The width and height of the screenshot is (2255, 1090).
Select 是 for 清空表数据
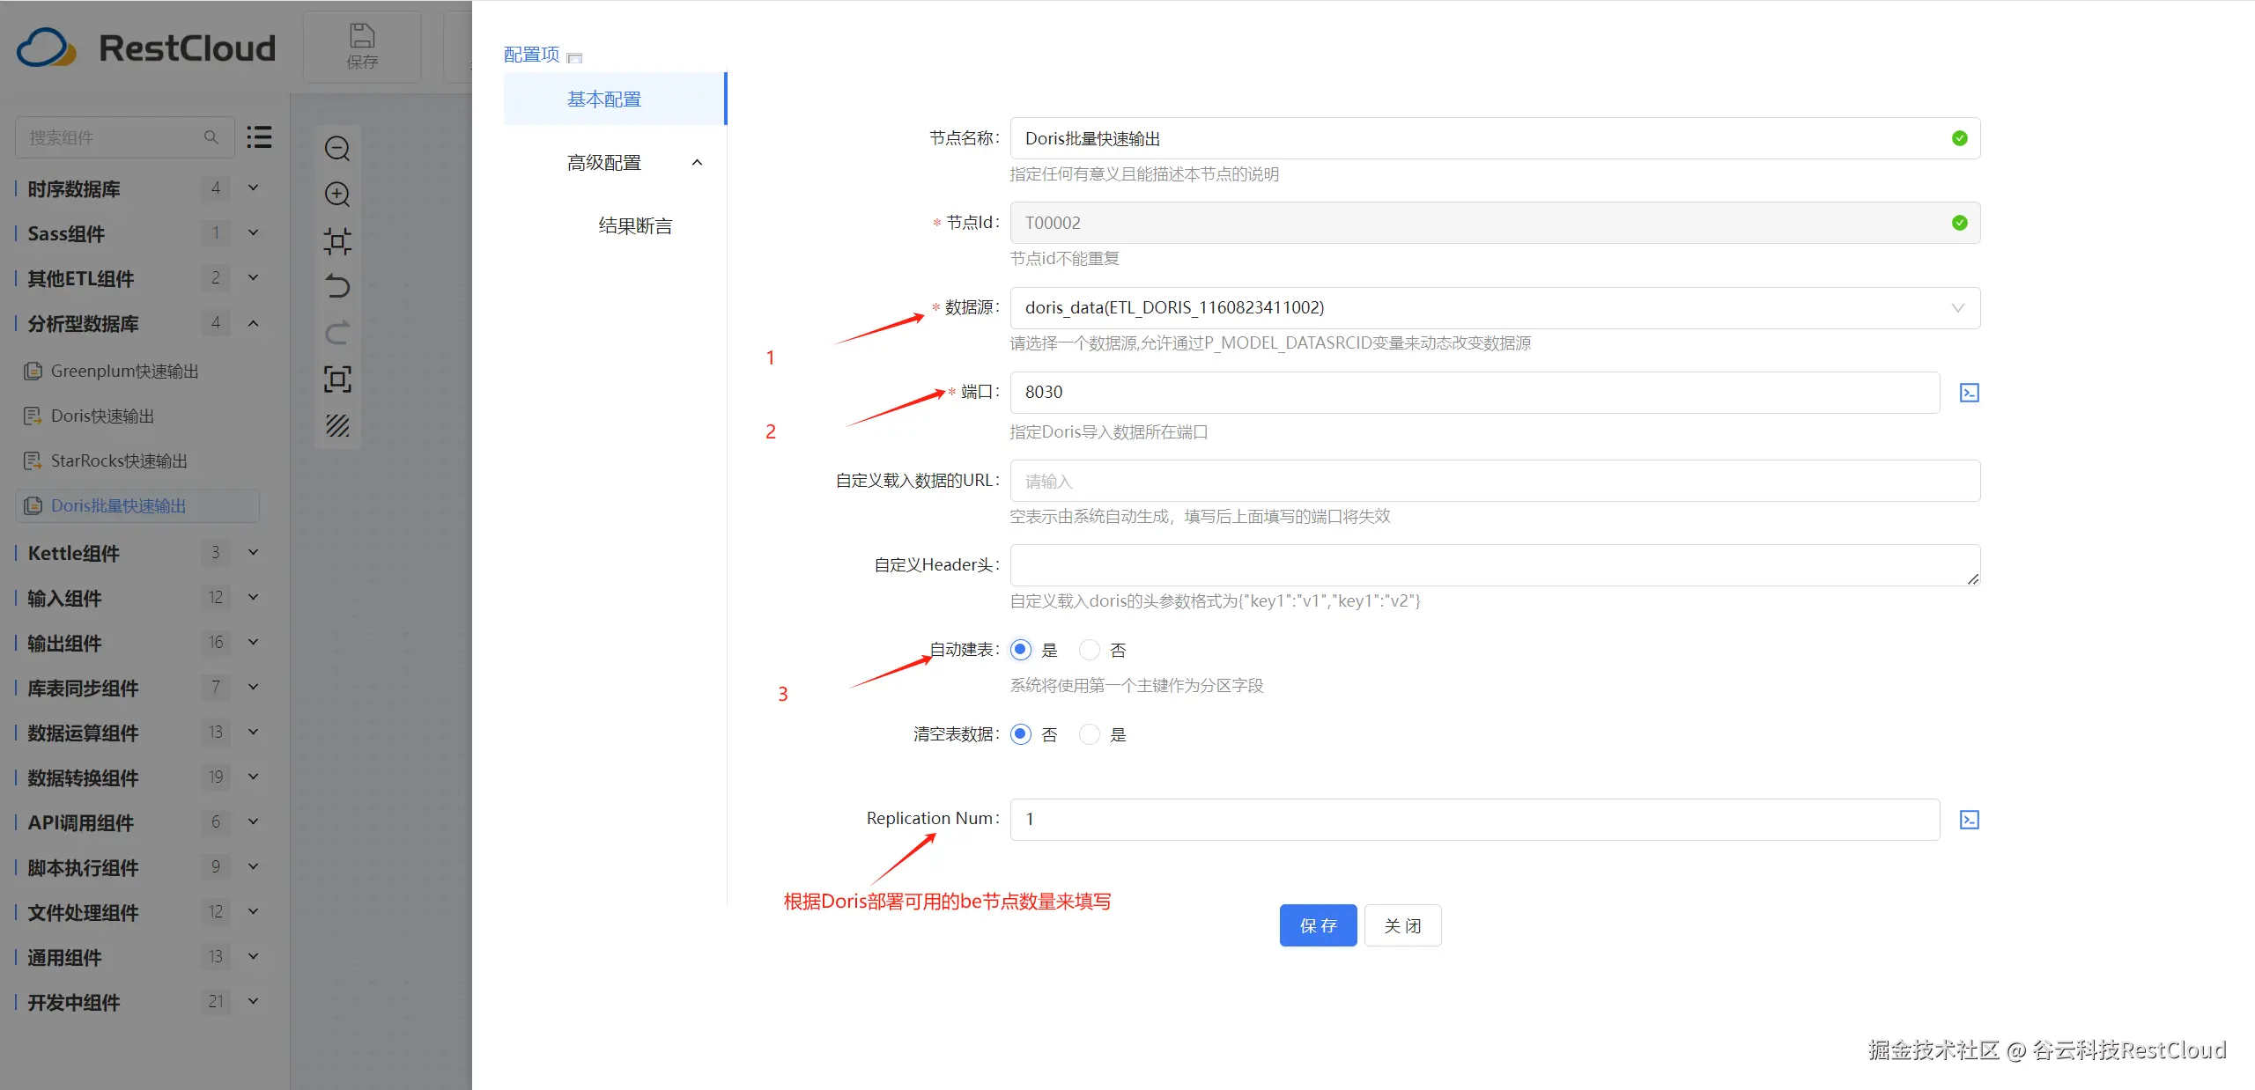tap(1090, 734)
